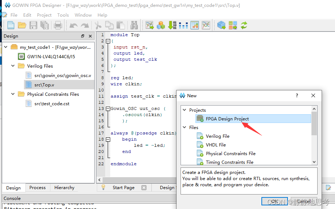Open src\gowin_osc\gowin_osc.v in the tree
335x209 pixels.
click(63, 76)
